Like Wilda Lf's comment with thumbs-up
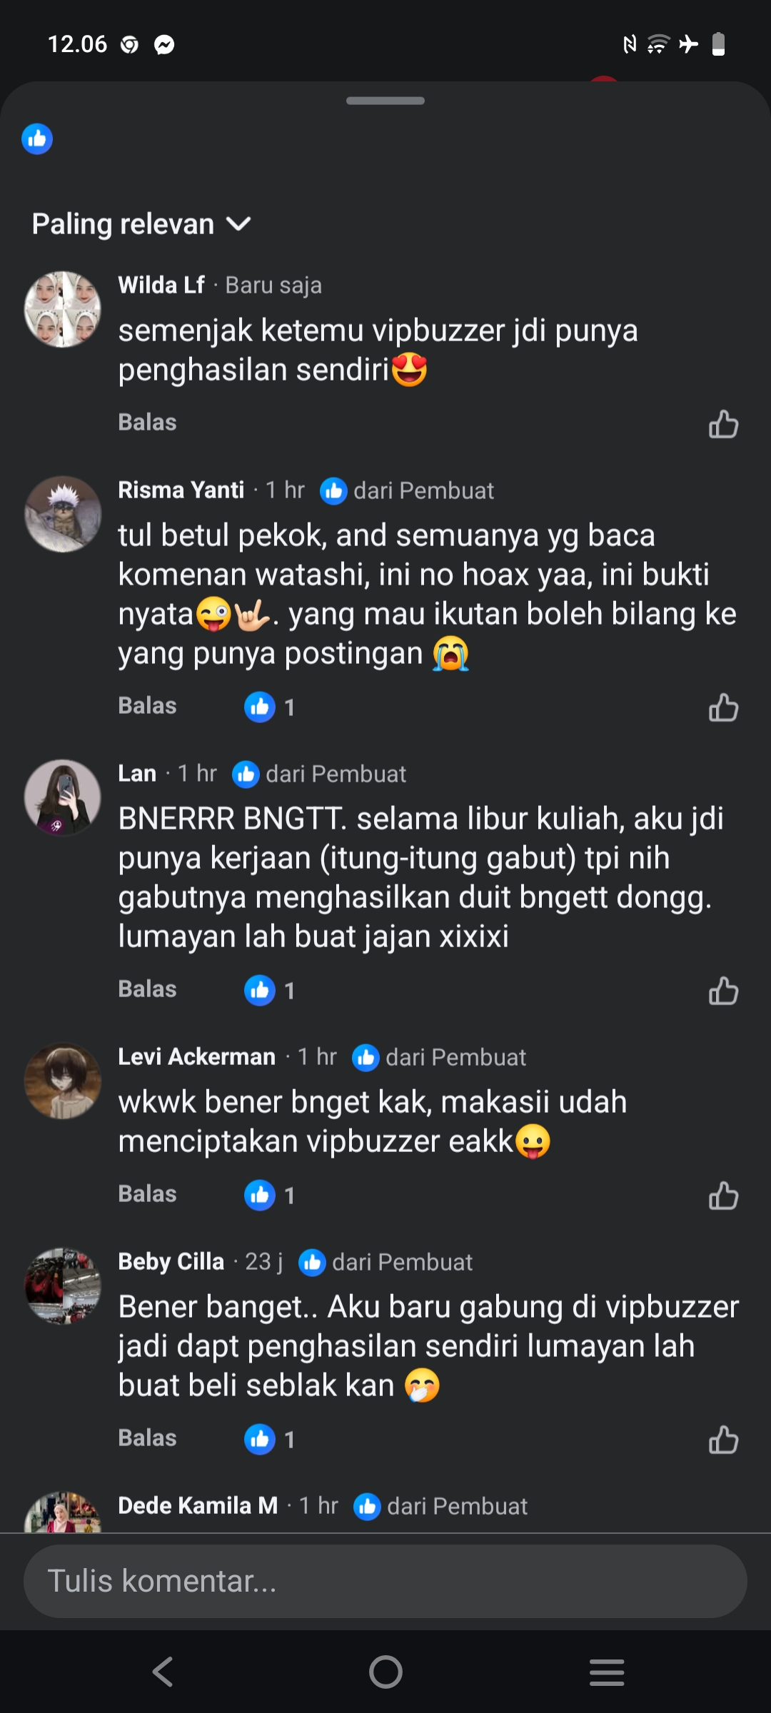 point(723,423)
